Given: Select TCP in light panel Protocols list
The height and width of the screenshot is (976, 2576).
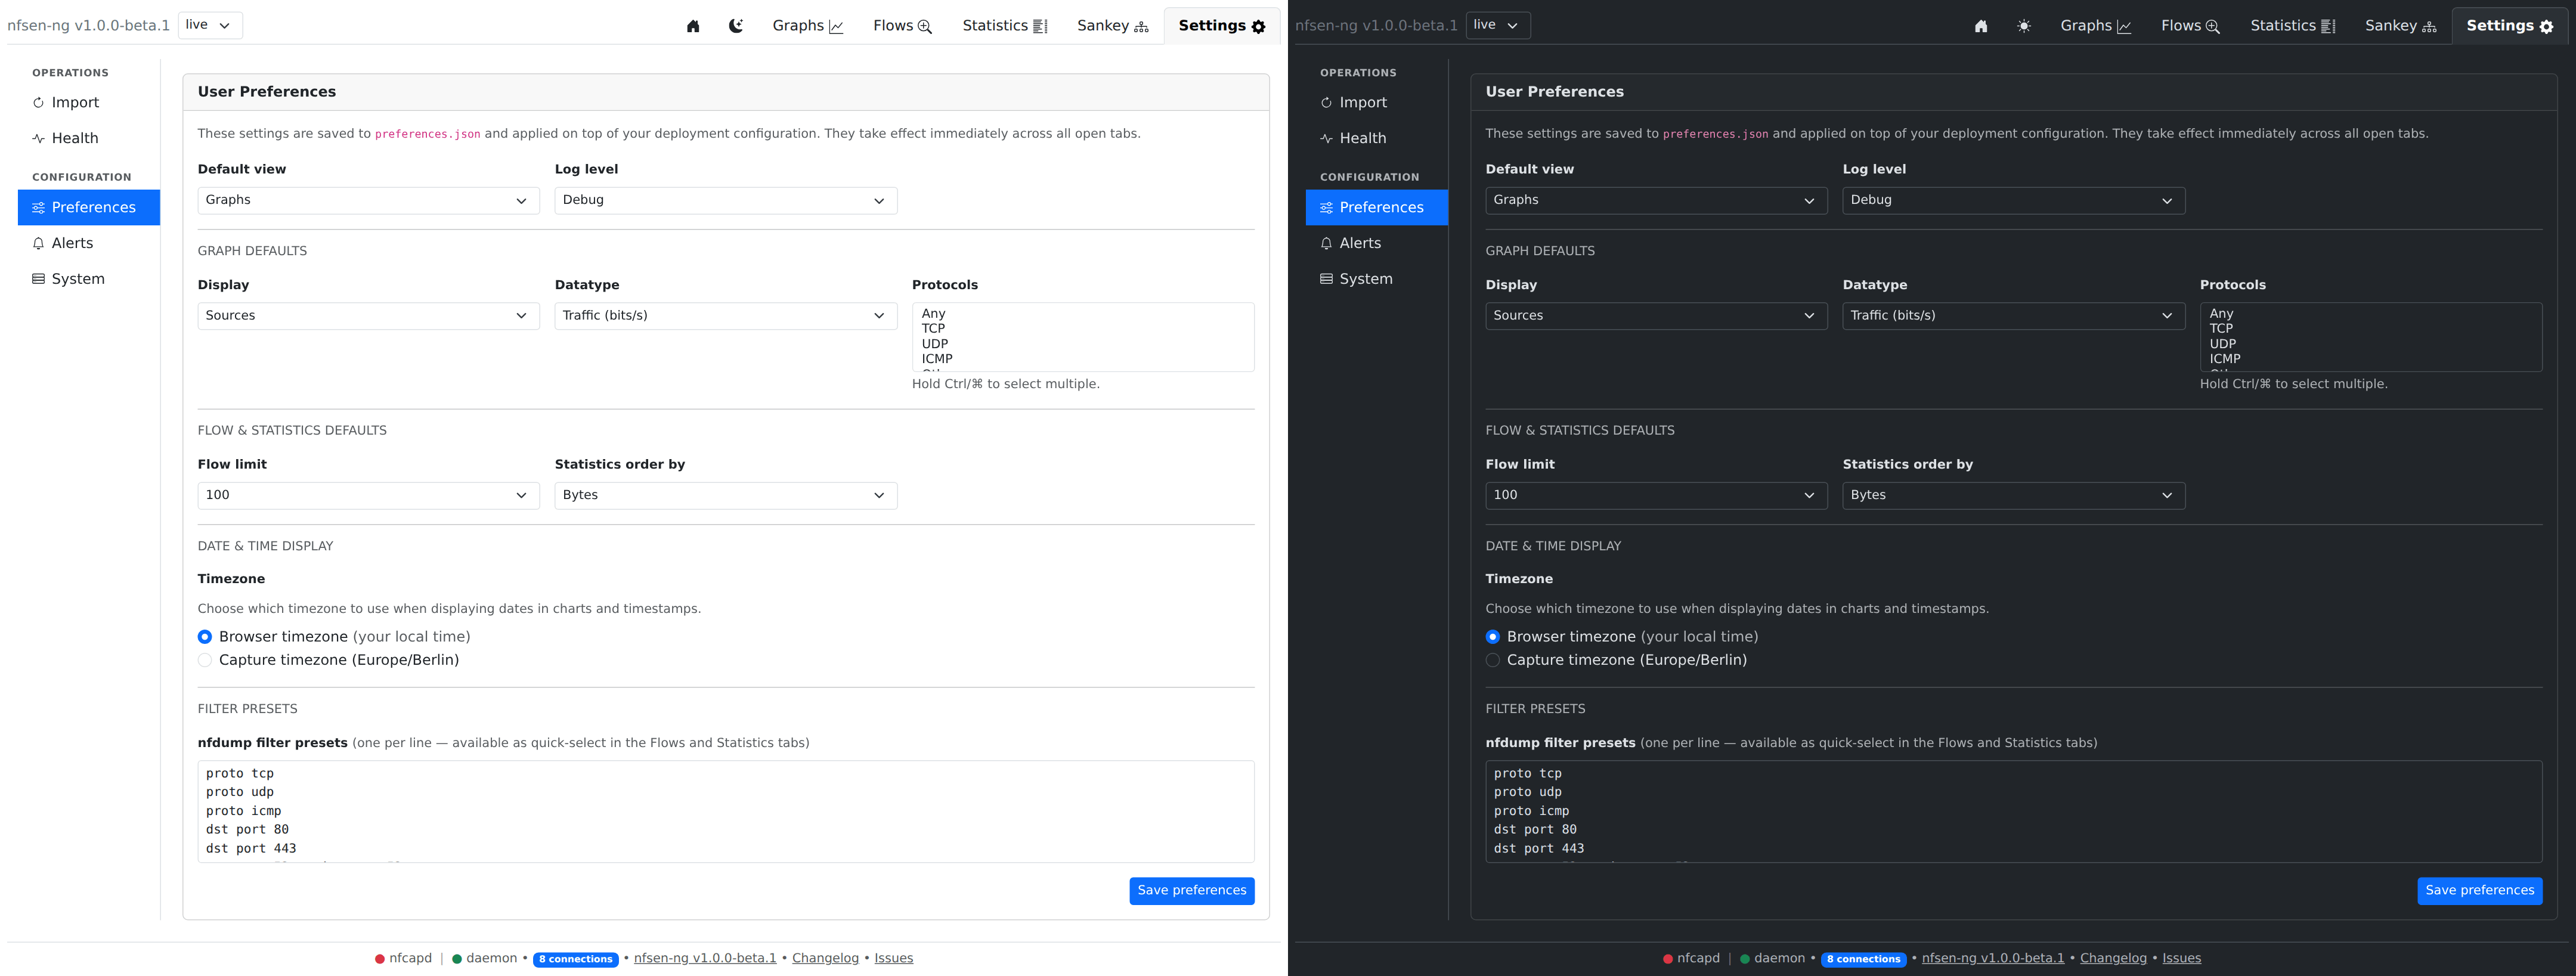Looking at the screenshot, I should (1083, 329).
